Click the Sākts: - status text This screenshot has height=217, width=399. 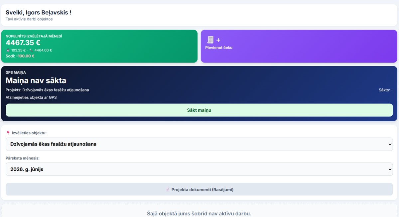386,90
